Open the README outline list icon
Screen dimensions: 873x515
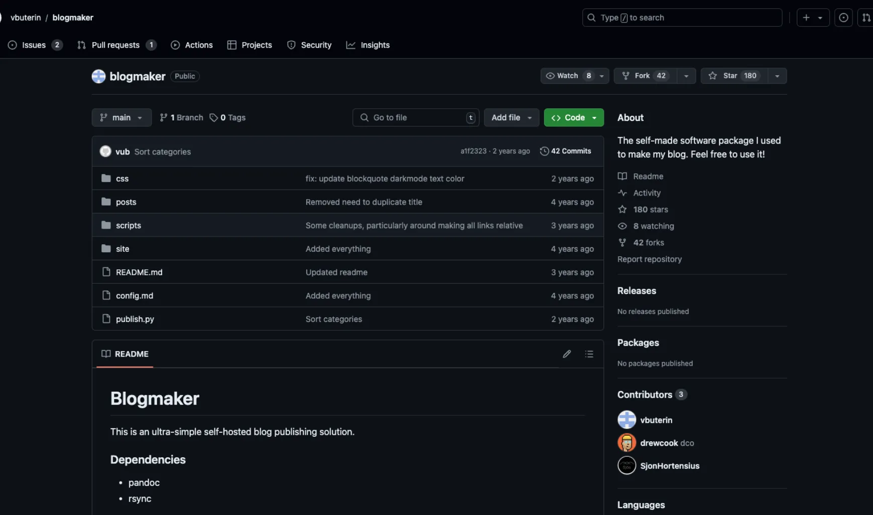click(589, 354)
